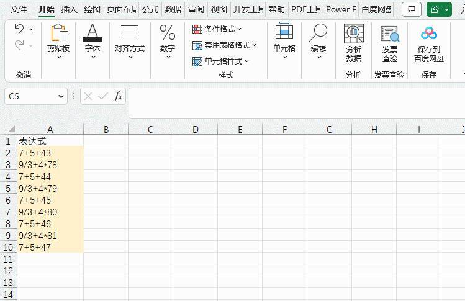Switch to the 审阅 Review tab
Image resolution: width=465 pixels, height=301 pixels.
(x=196, y=9)
